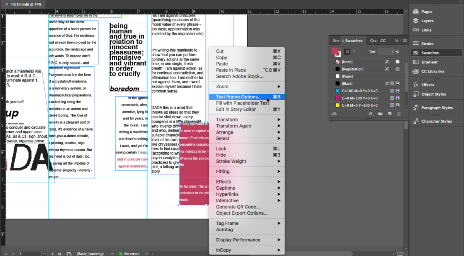Open the Swatches panel flyout menu

click(405, 40)
